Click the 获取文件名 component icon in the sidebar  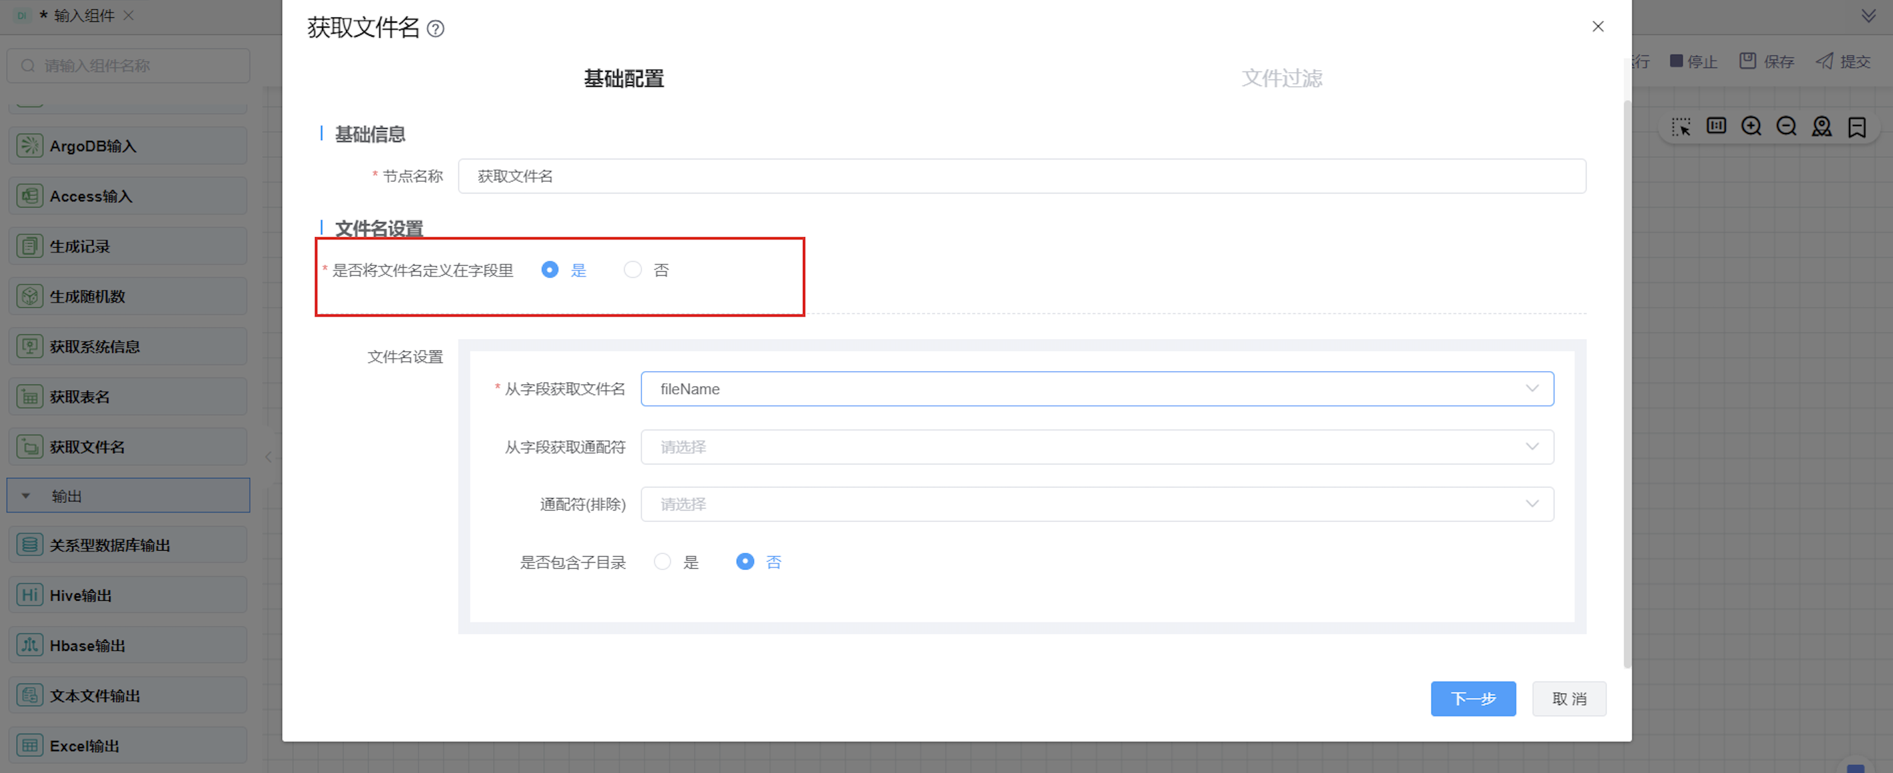(x=29, y=447)
